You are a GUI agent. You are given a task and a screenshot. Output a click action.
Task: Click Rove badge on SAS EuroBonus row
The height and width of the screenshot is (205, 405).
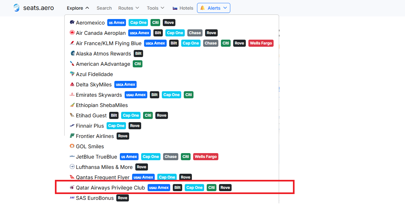tap(122, 198)
